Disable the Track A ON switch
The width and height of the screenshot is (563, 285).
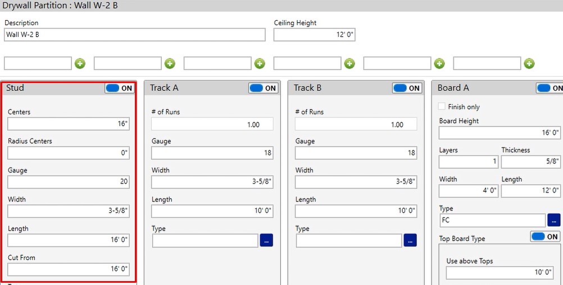coord(264,88)
